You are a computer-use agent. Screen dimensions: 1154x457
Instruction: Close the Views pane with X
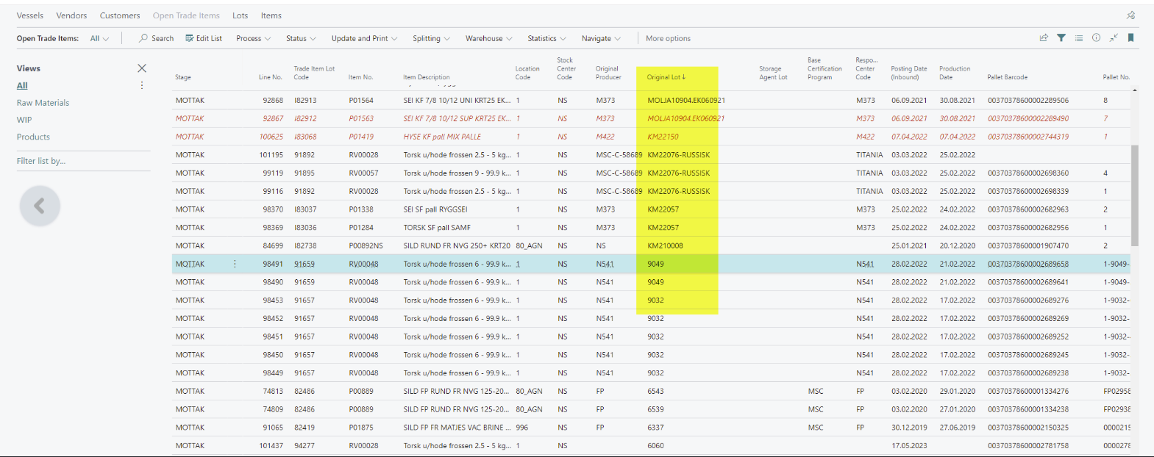pyautogui.click(x=142, y=68)
